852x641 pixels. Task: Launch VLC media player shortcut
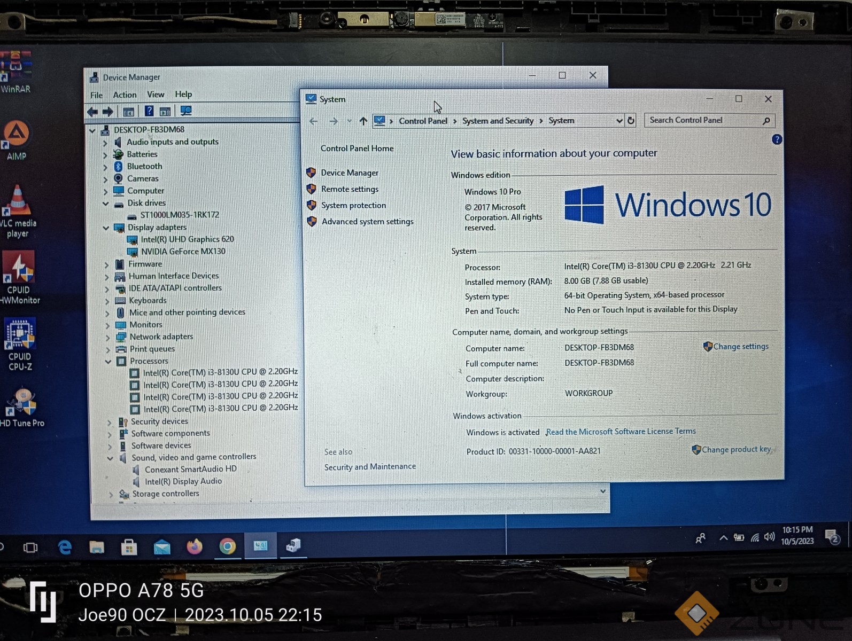pos(18,211)
